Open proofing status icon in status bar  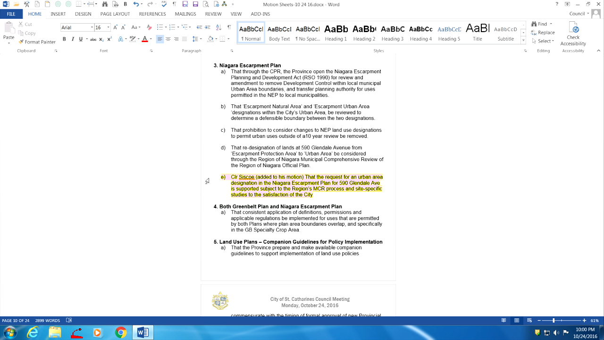pyautogui.click(x=69, y=320)
